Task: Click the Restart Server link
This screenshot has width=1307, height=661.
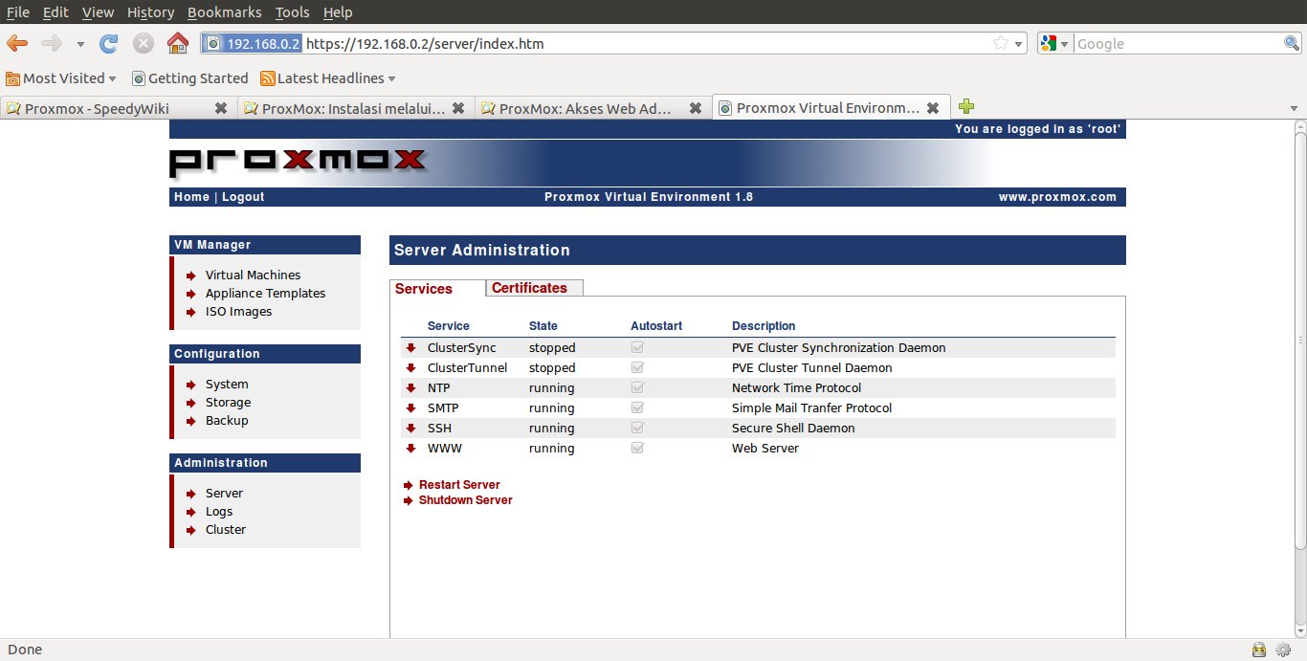Action: (x=459, y=485)
